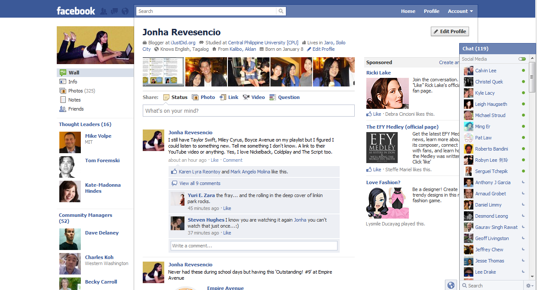The height and width of the screenshot is (290, 537).
Task: Open messages icon in top bar
Action: (114, 11)
